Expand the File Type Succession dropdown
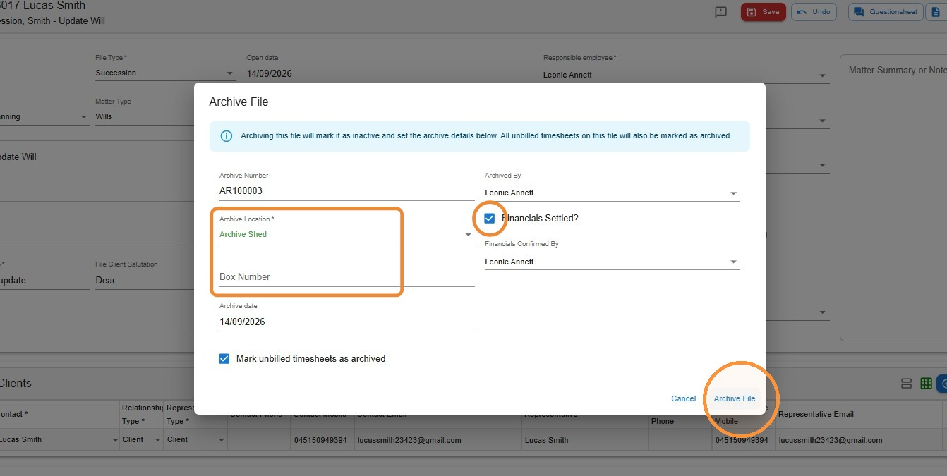Screen dimensions: 947x476 (x=230, y=73)
